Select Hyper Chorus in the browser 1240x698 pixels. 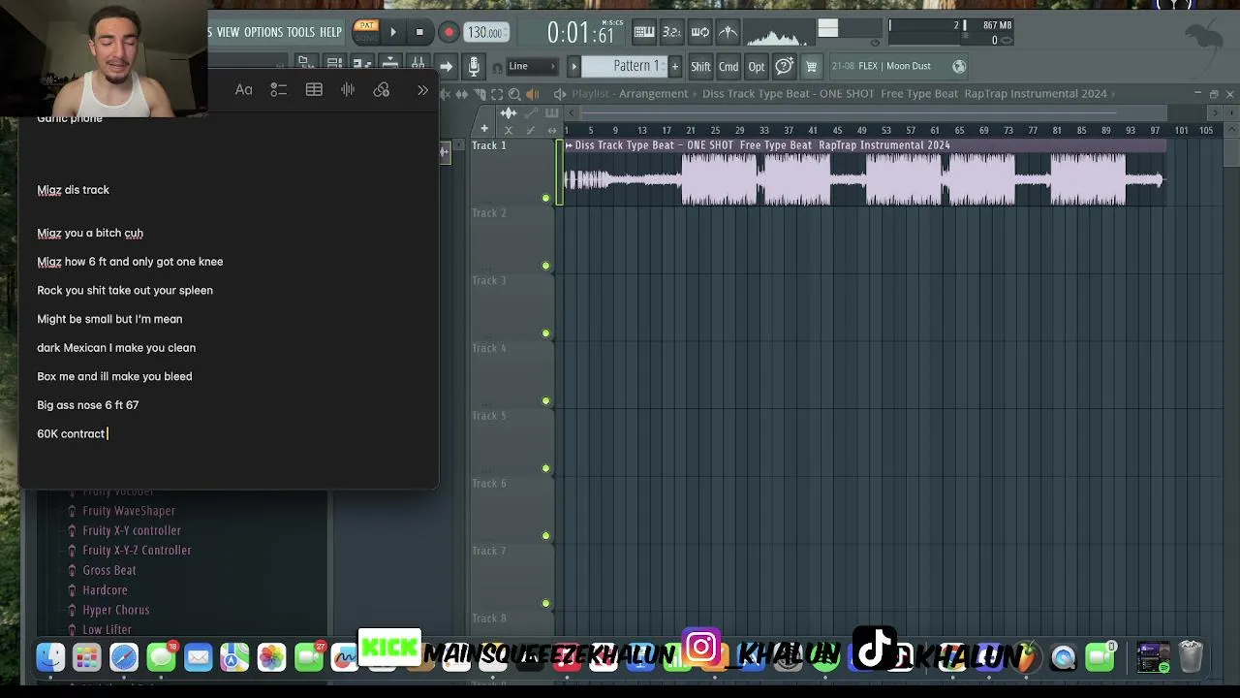coord(116,610)
